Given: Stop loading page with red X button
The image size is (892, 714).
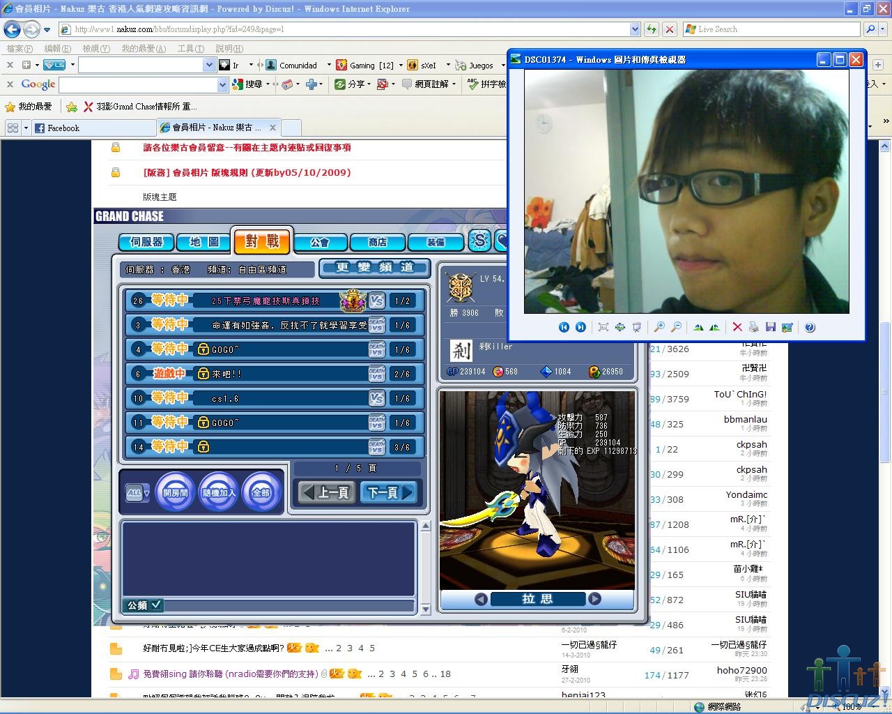Looking at the screenshot, I should click(x=669, y=29).
